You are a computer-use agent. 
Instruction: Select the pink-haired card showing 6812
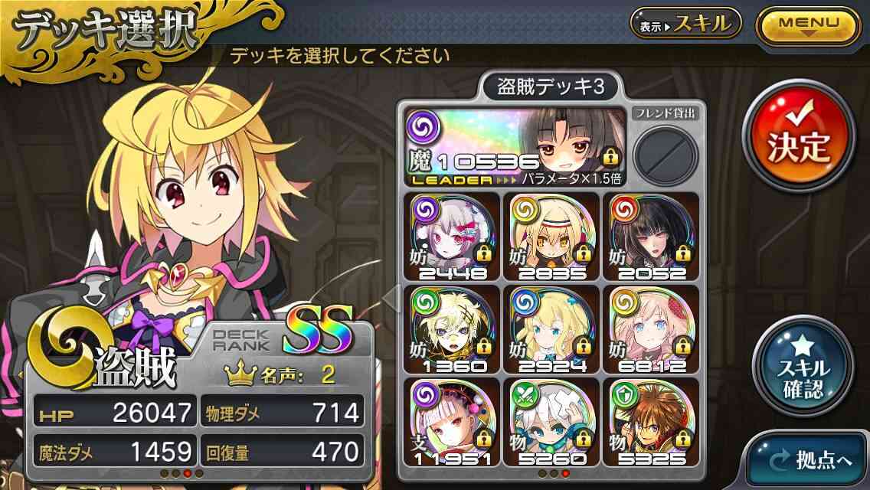651,329
